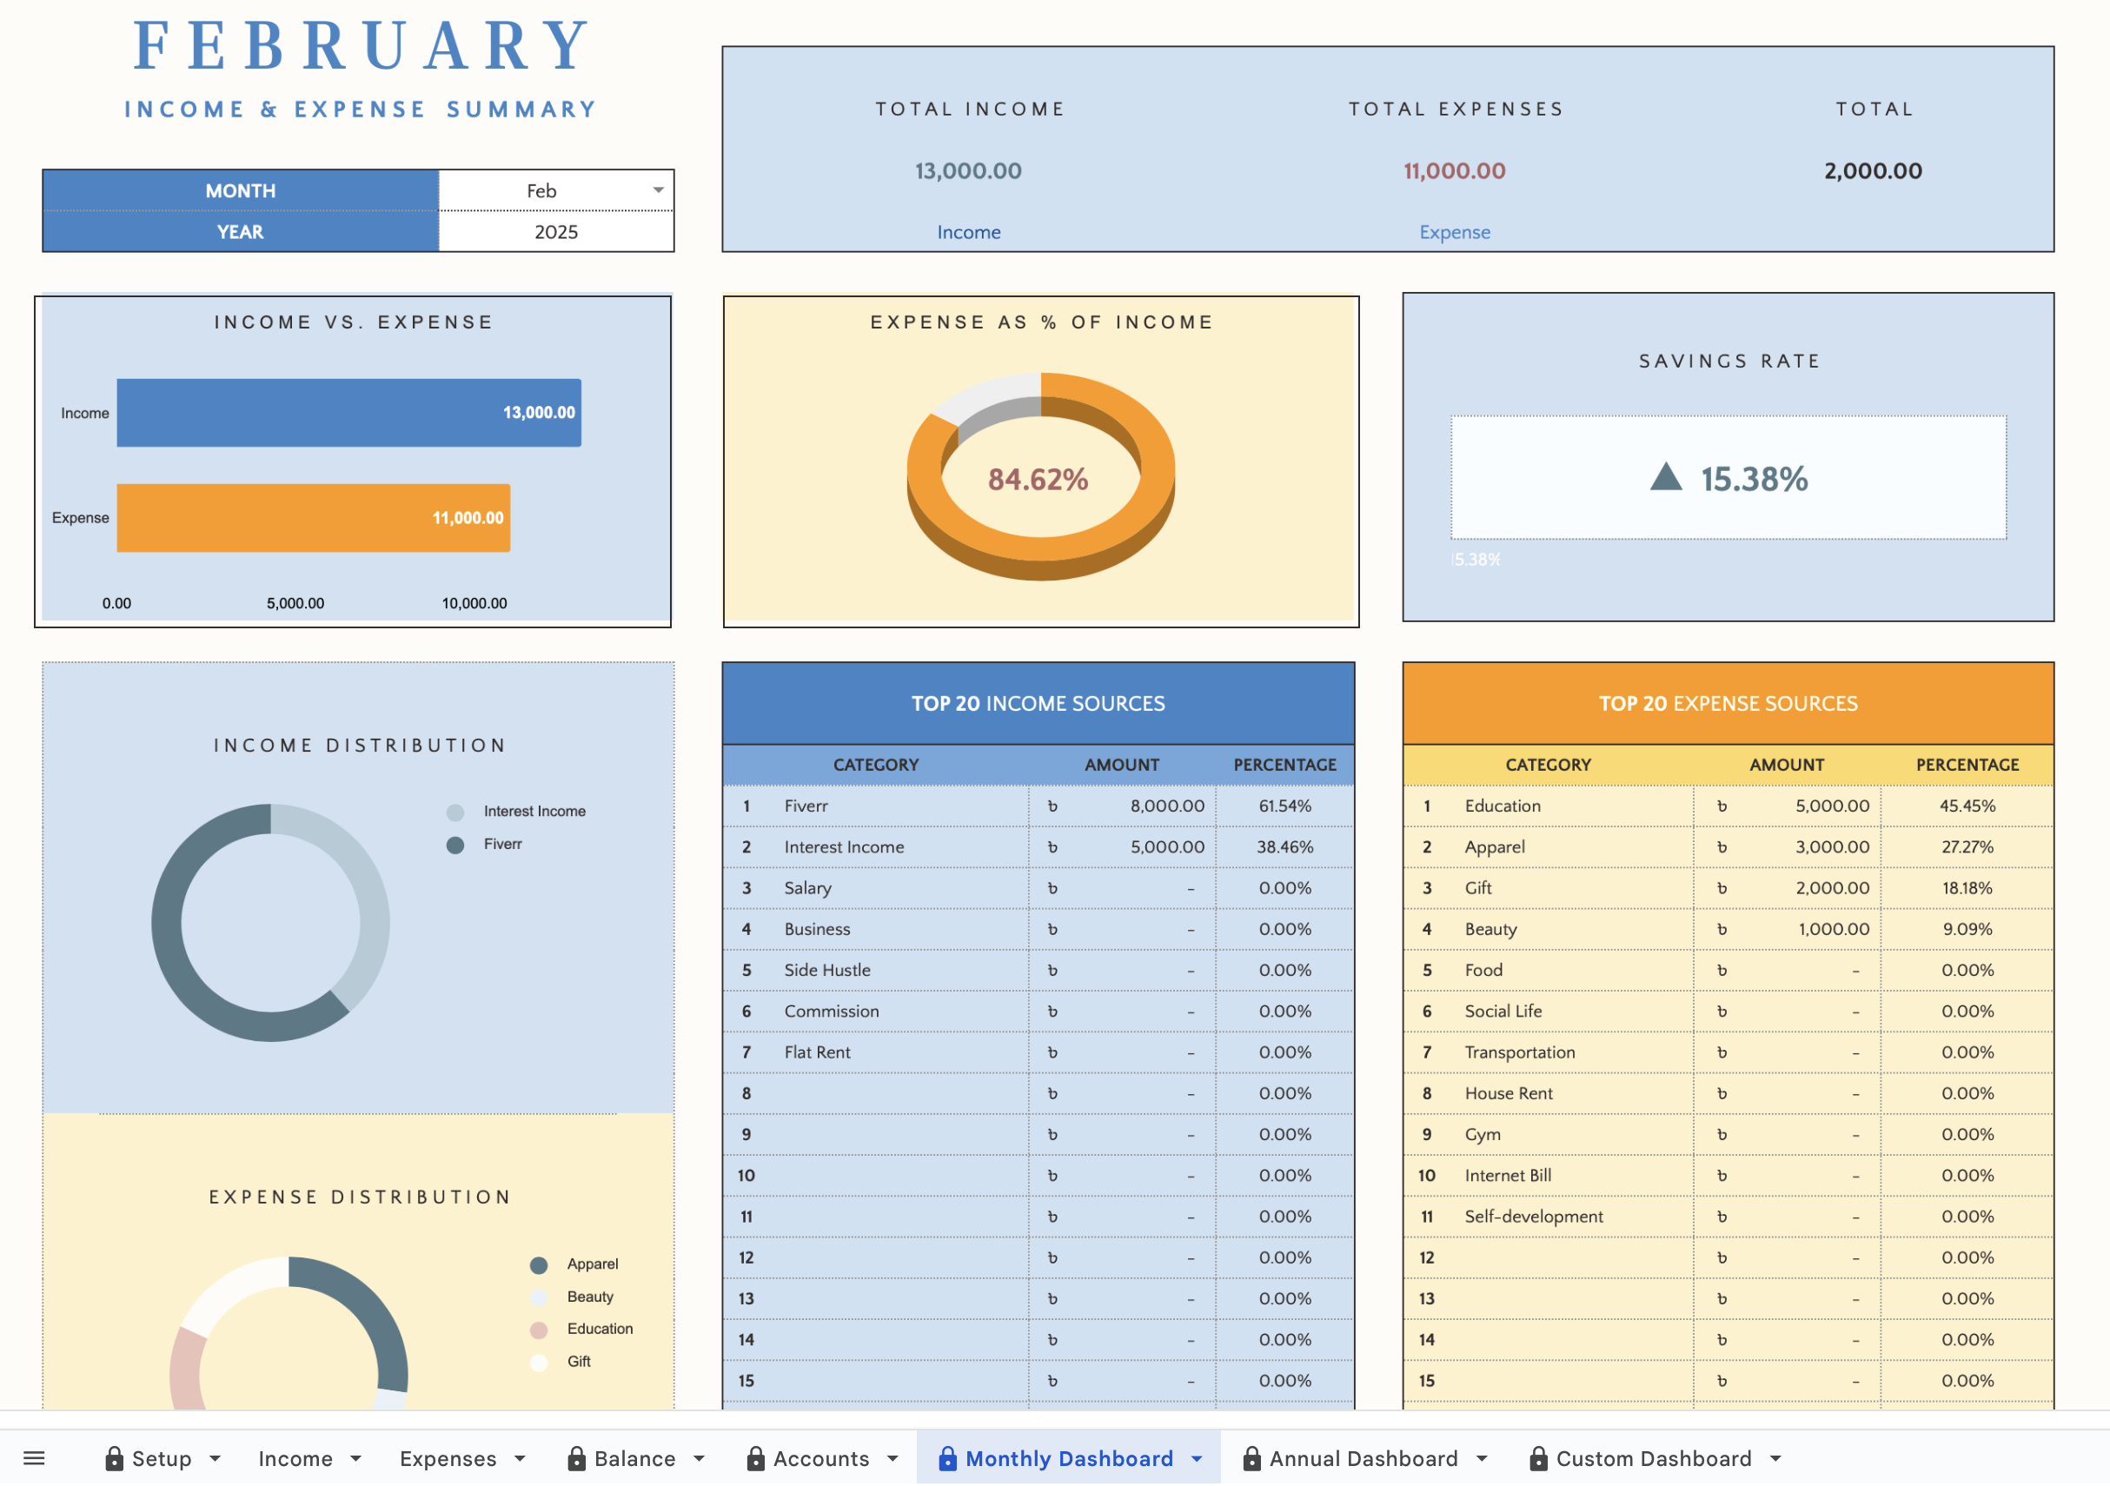Switch to the Expenses sheet tab
The image size is (2110, 1486).
coord(448,1458)
